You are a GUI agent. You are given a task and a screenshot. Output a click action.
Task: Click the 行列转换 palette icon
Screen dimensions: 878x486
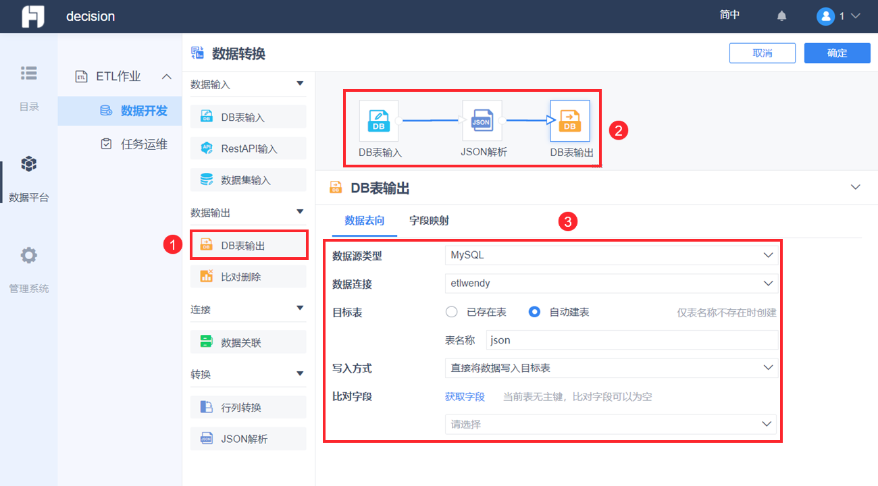click(x=207, y=407)
